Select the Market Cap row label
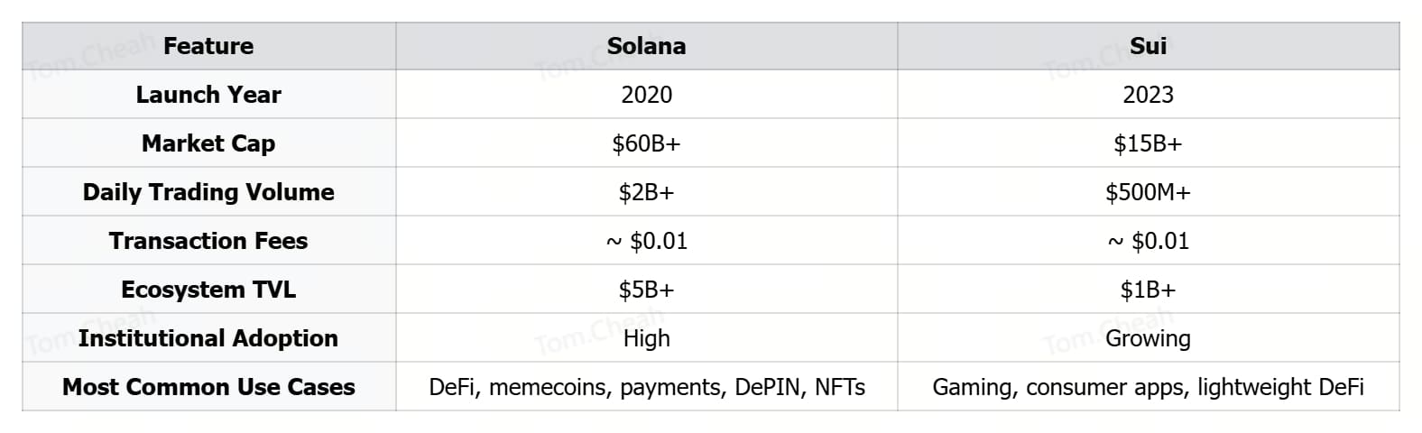The image size is (1422, 433). click(208, 143)
